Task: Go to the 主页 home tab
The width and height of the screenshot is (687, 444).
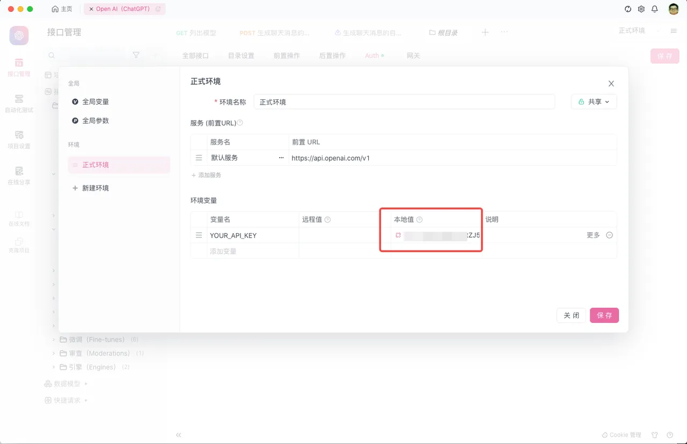Action: [x=62, y=9]
